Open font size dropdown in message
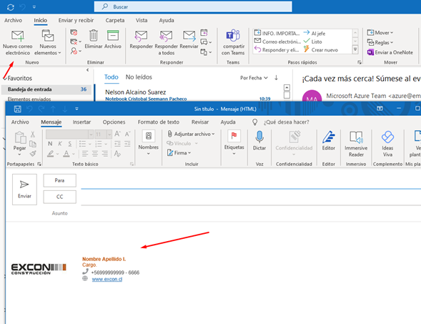The height and width of the screenshot is (324, 421). click(x=109, y=134)
